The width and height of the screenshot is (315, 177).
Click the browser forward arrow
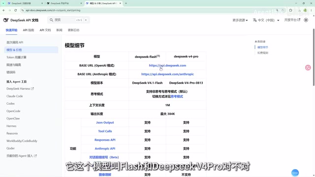9,10
